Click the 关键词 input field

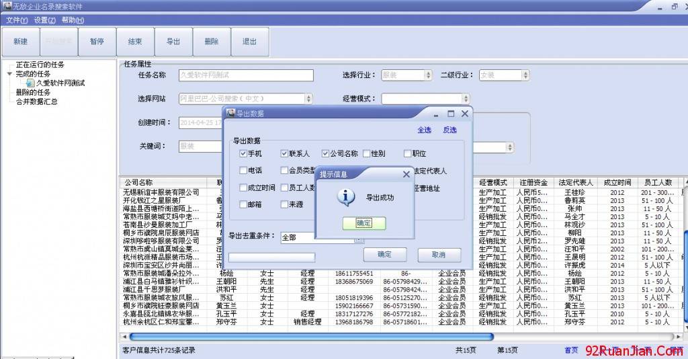201,146
